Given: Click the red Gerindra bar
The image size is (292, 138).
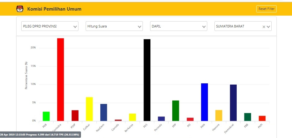Looking at the screenshot, I should pos(60,79).
